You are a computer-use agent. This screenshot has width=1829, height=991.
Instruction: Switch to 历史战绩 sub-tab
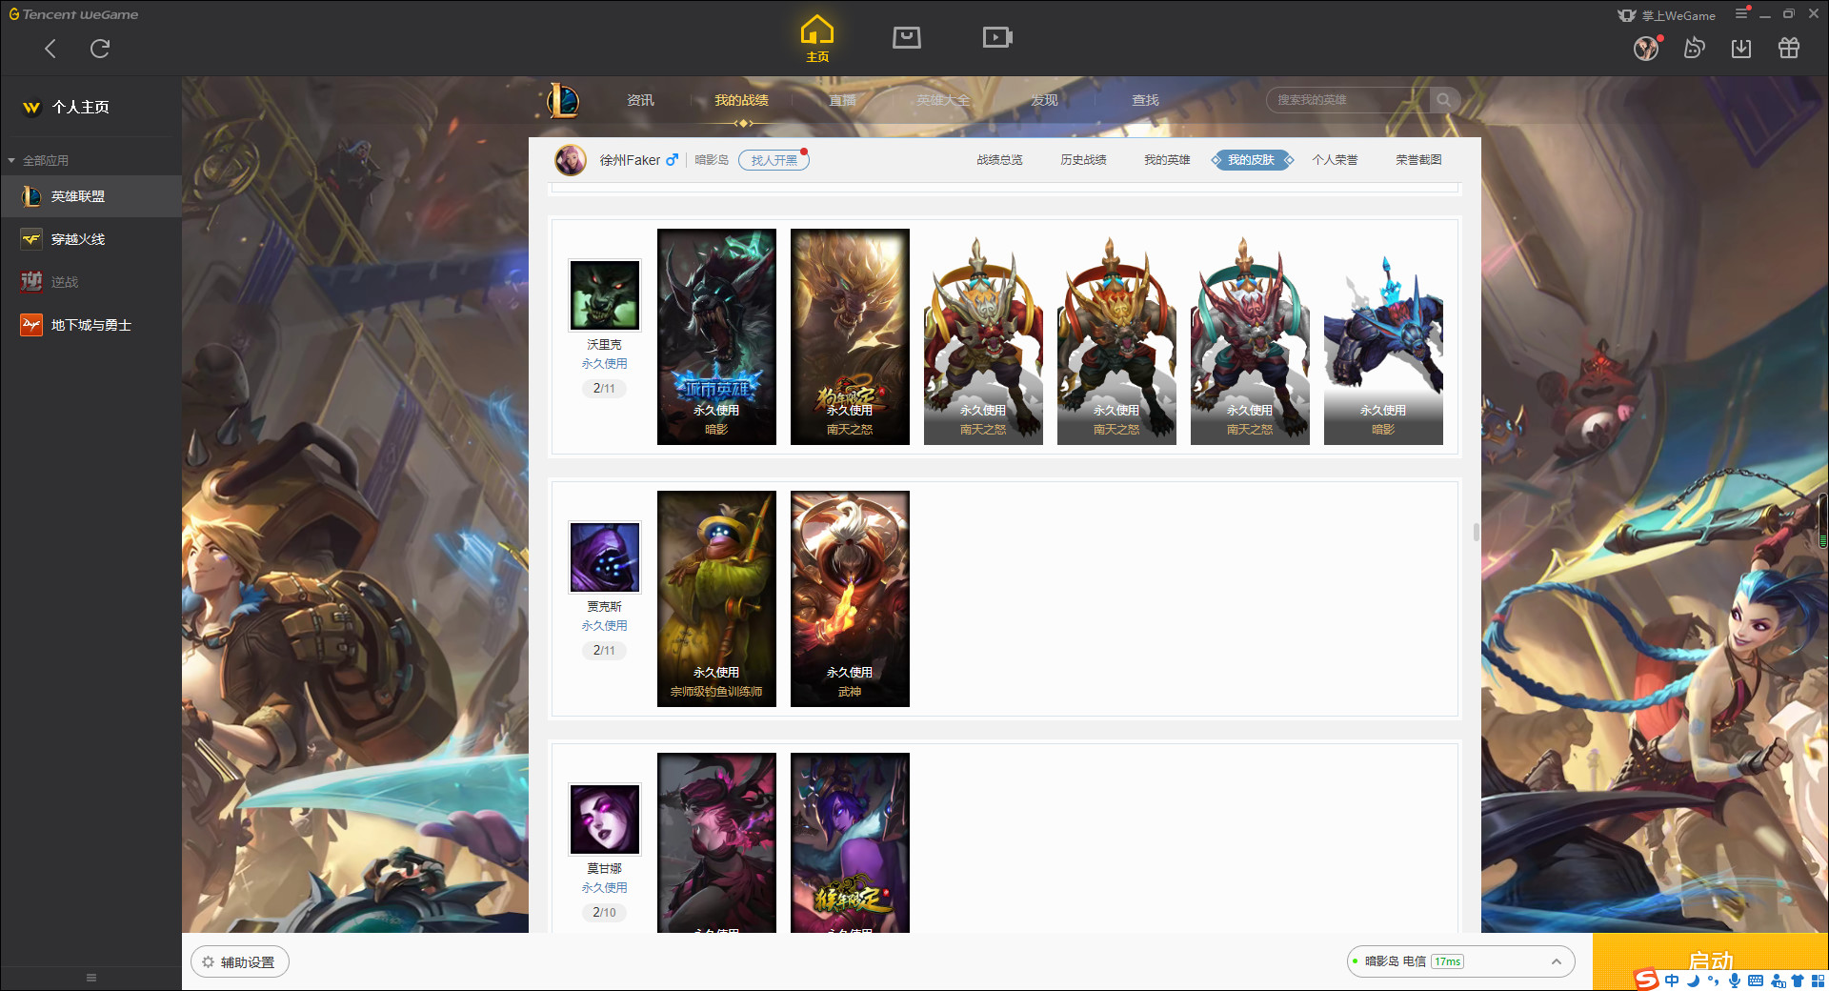(x=1083, y=160)
